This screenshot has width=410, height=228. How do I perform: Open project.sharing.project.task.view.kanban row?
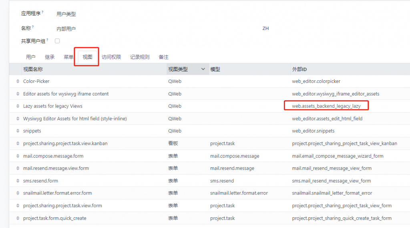[x=65, y=143]
